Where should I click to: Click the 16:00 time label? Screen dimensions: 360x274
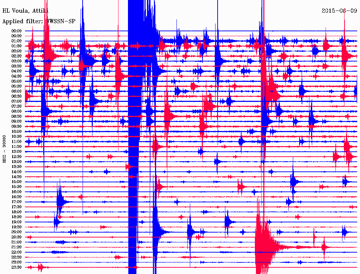(x=17, y=192)
